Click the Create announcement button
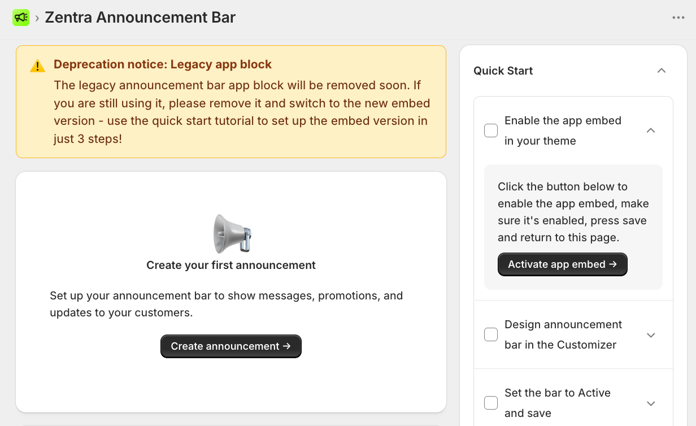The image size is (696, 426). pos(231,346)
